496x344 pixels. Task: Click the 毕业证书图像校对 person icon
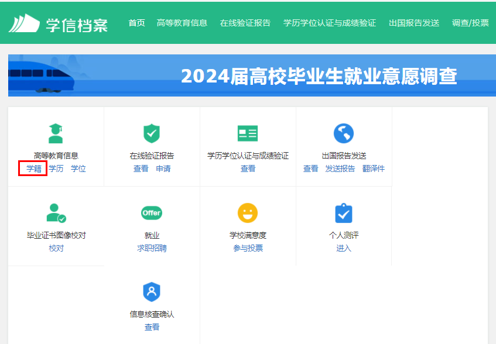pyautogui.click(x=56, y=213)
